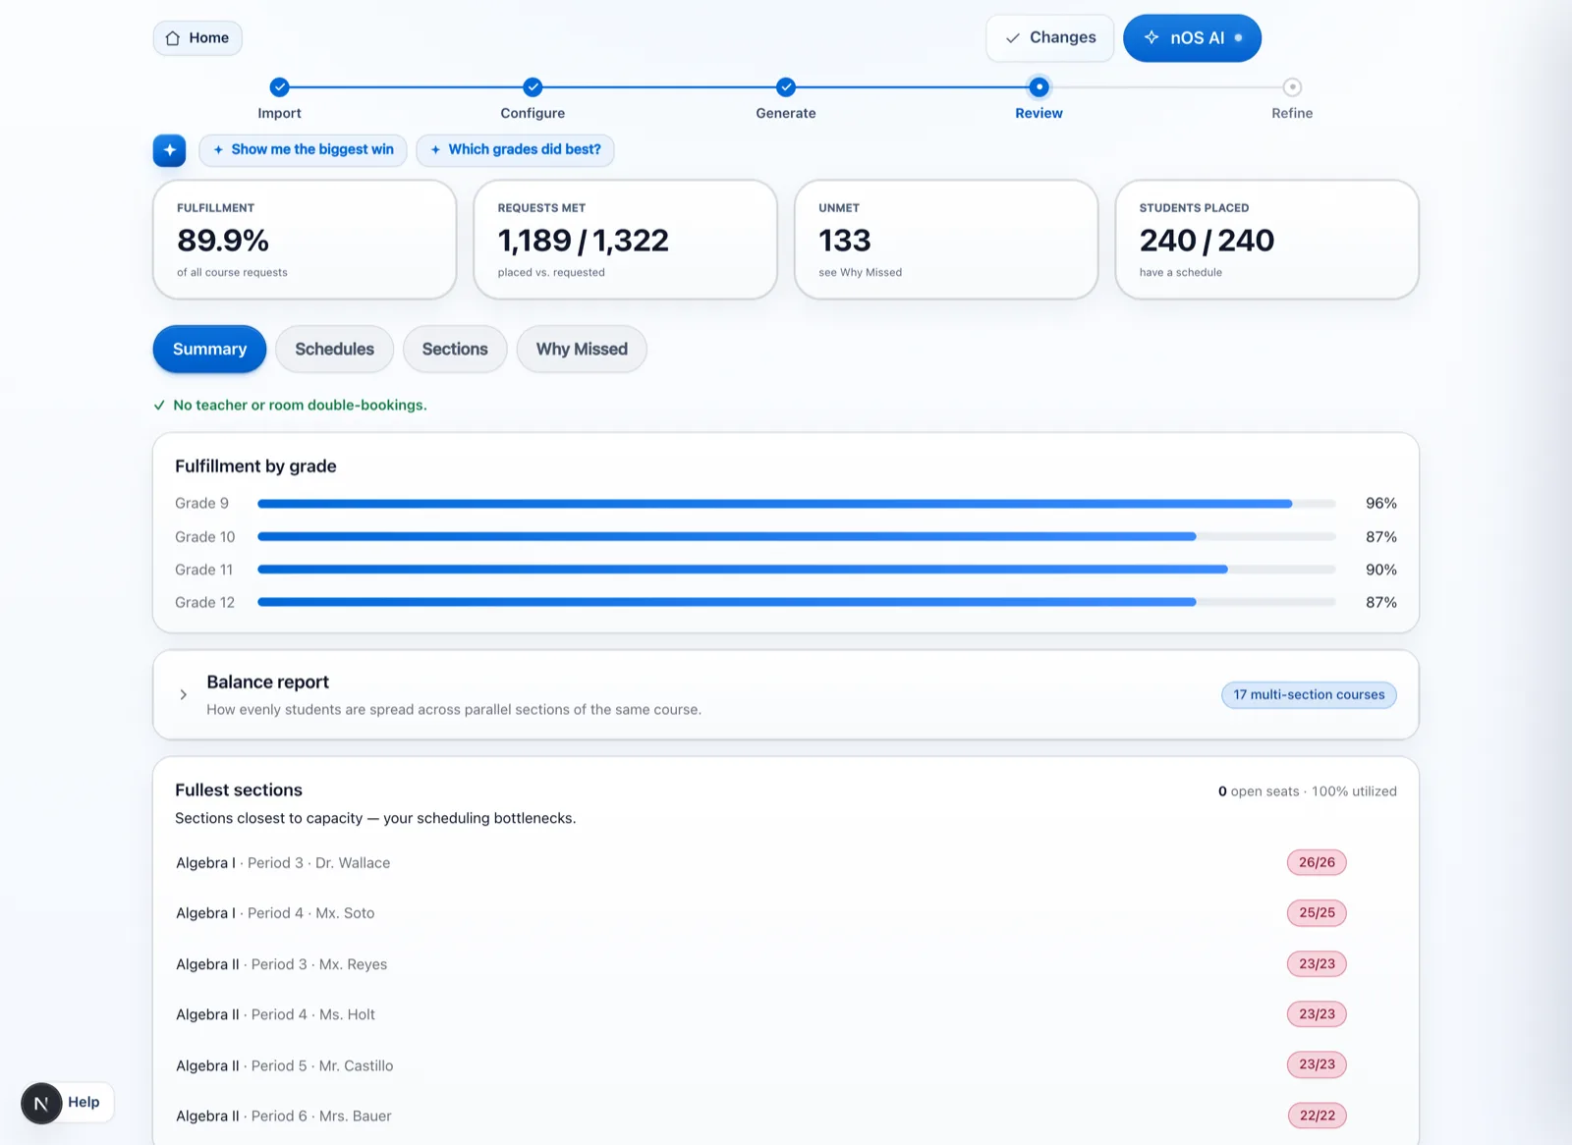This screenshot has height=1145, width=1572.
Task: Open the Changes panel
Action: tap(1050, 38)
